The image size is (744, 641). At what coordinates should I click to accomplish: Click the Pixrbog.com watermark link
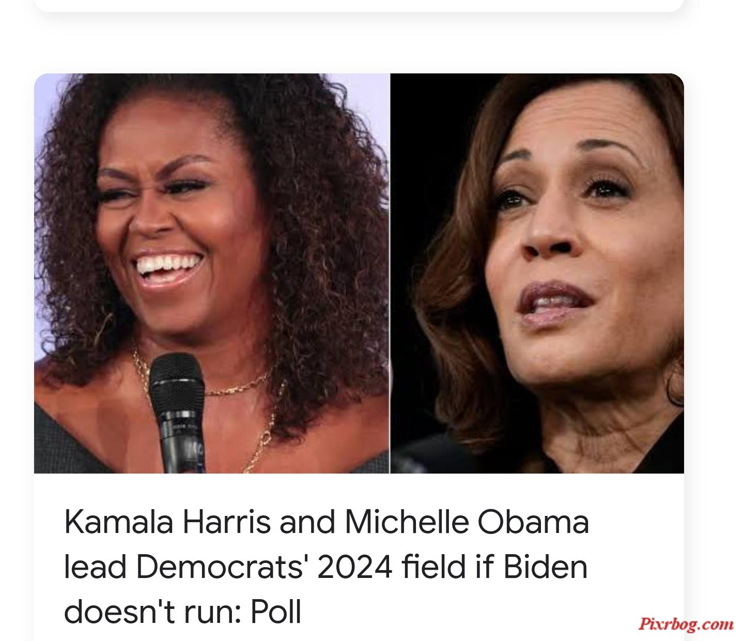tap(686, 623)
